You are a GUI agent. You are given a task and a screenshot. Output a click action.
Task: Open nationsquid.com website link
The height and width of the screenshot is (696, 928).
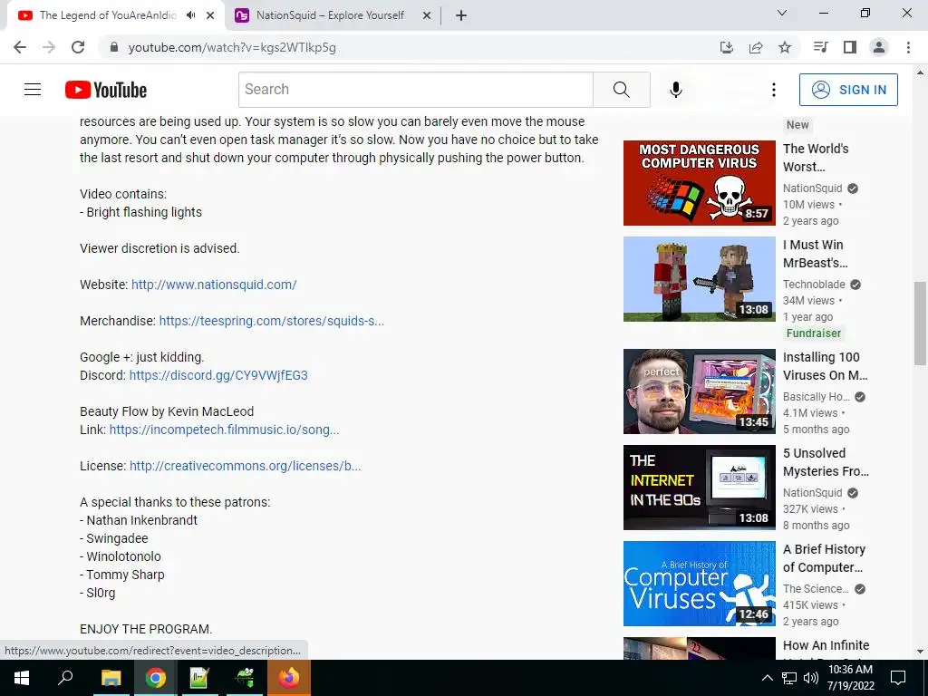pyautogui.click(x=214, y=285)
